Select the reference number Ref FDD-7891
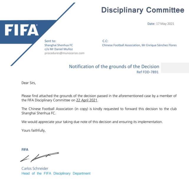Viewport: 189px width, 183px height. tap(147, 72)
